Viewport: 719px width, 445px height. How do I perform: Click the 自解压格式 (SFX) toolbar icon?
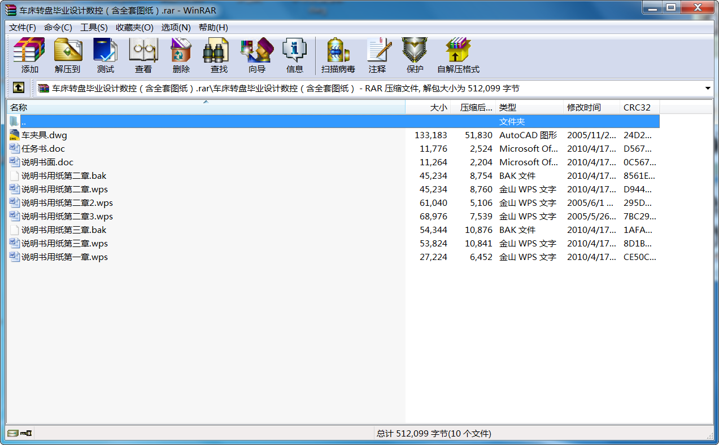(458, 55)
